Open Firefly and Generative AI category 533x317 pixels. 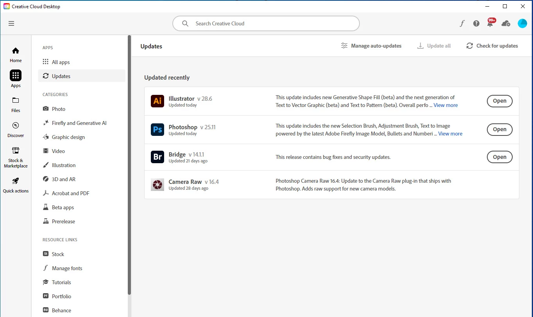point(82,123)
